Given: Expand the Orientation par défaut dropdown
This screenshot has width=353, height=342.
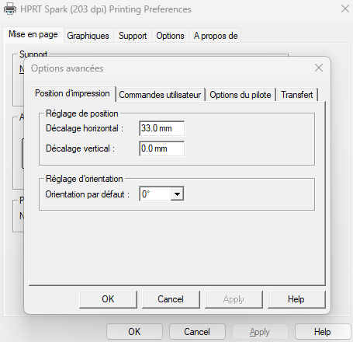Looking at the screenshot, I should click(177, 194).
